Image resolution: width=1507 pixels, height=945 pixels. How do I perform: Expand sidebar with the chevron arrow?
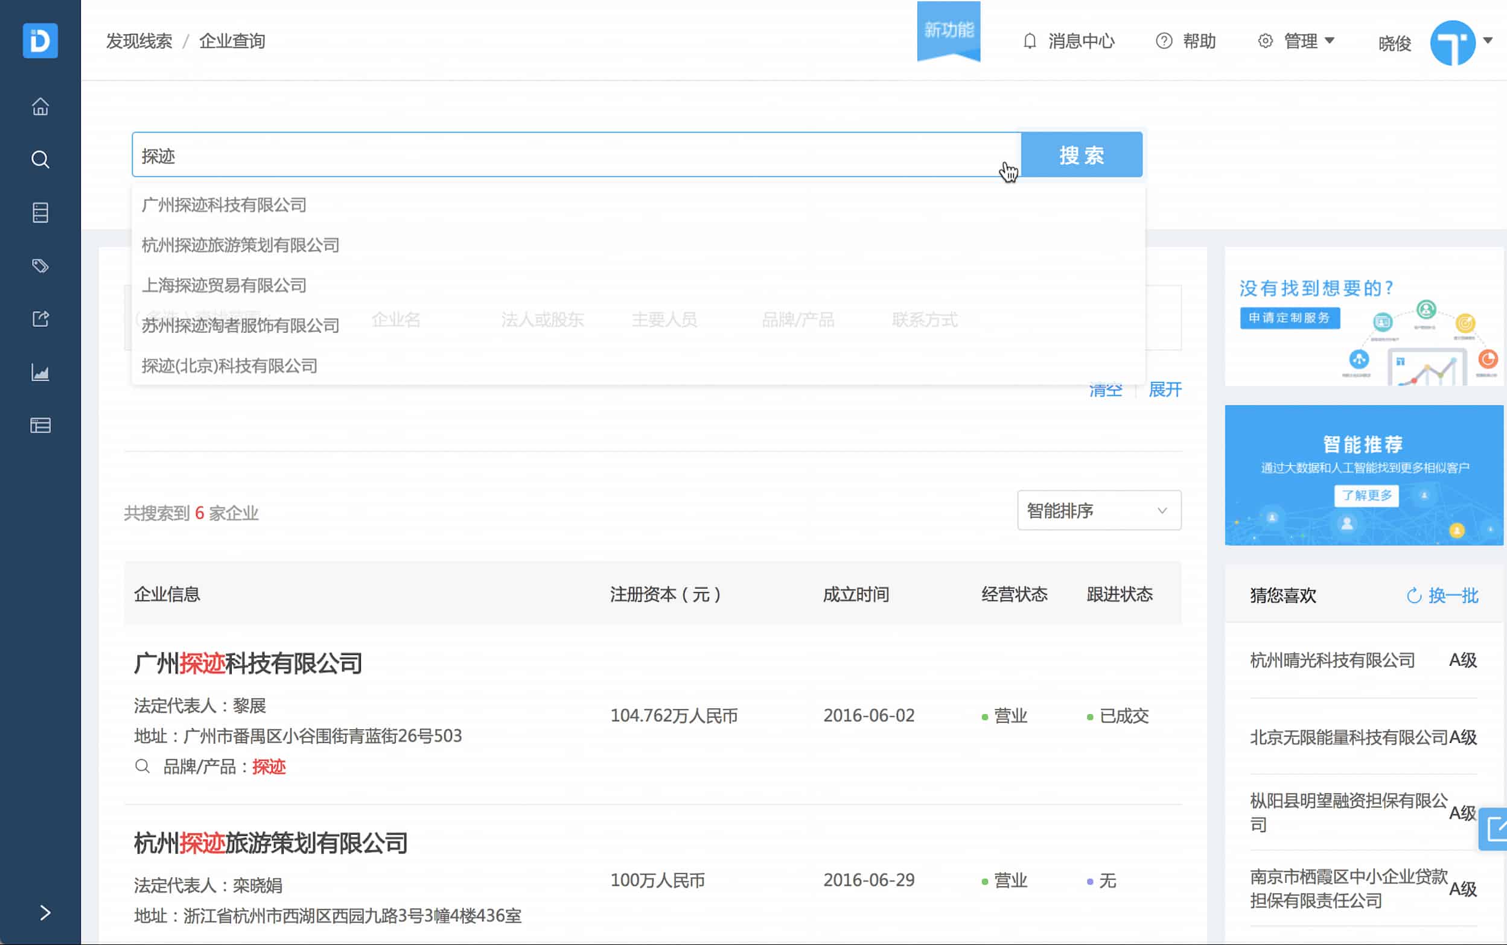click(x=45, y=912)
